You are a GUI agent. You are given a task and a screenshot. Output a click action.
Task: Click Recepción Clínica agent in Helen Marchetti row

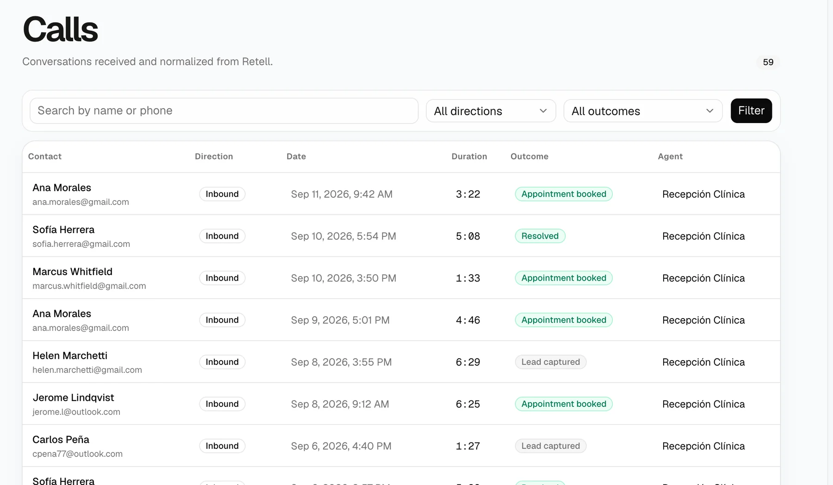(703, 362)
